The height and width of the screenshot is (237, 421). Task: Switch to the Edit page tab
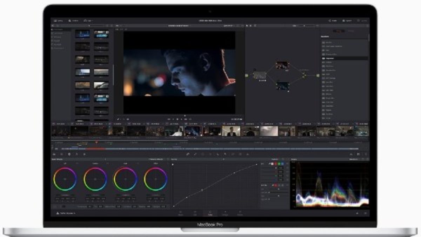click(x=195, y=213)
